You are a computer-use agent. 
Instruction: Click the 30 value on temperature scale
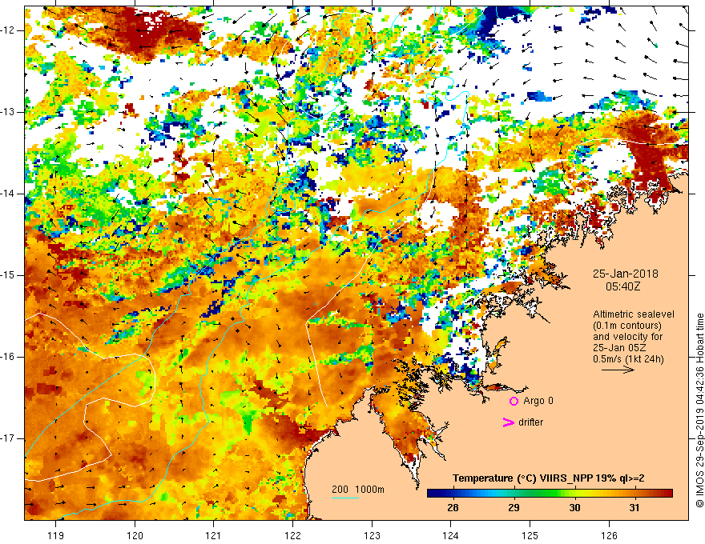(574, 508)
